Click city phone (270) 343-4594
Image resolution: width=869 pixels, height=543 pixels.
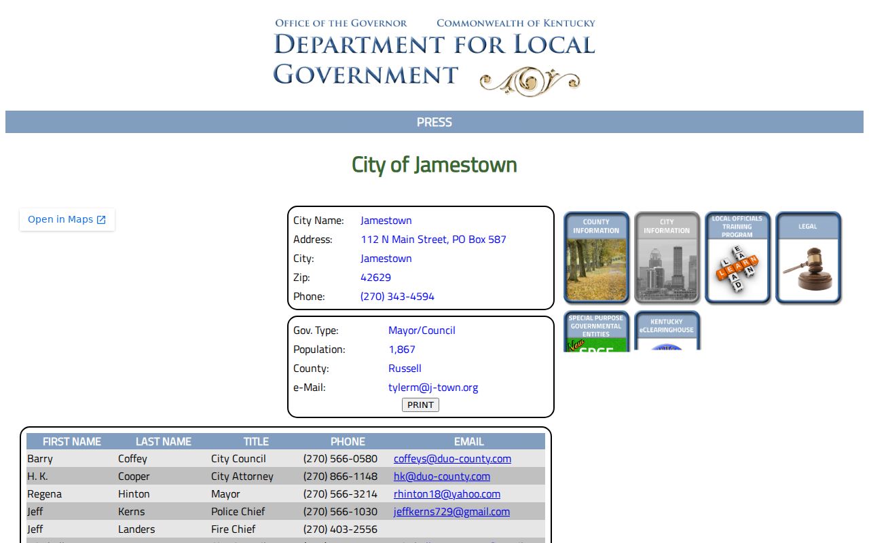(x=397, y=297)
